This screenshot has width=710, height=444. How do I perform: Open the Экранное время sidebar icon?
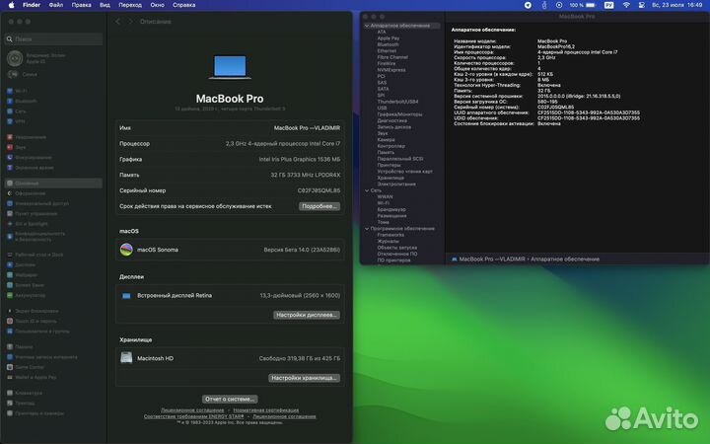coord(10,167)
